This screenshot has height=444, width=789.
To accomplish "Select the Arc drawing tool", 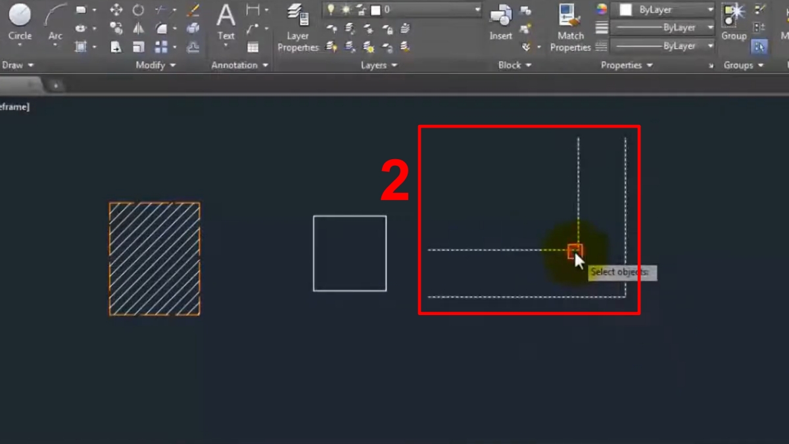I will 56,21.
